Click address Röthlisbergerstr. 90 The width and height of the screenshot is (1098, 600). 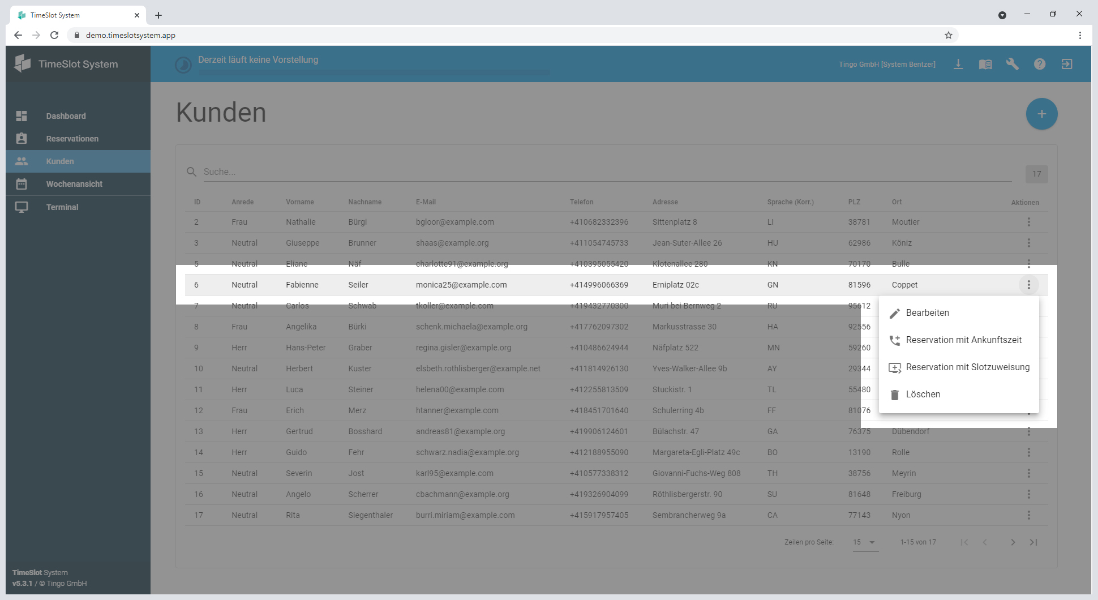(x=687, y=494)
